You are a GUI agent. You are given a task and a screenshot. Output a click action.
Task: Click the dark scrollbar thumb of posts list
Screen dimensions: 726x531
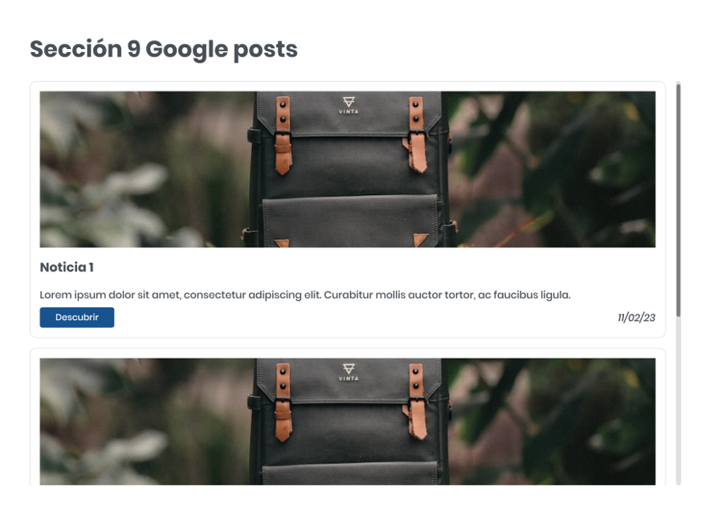click(679, 200)
